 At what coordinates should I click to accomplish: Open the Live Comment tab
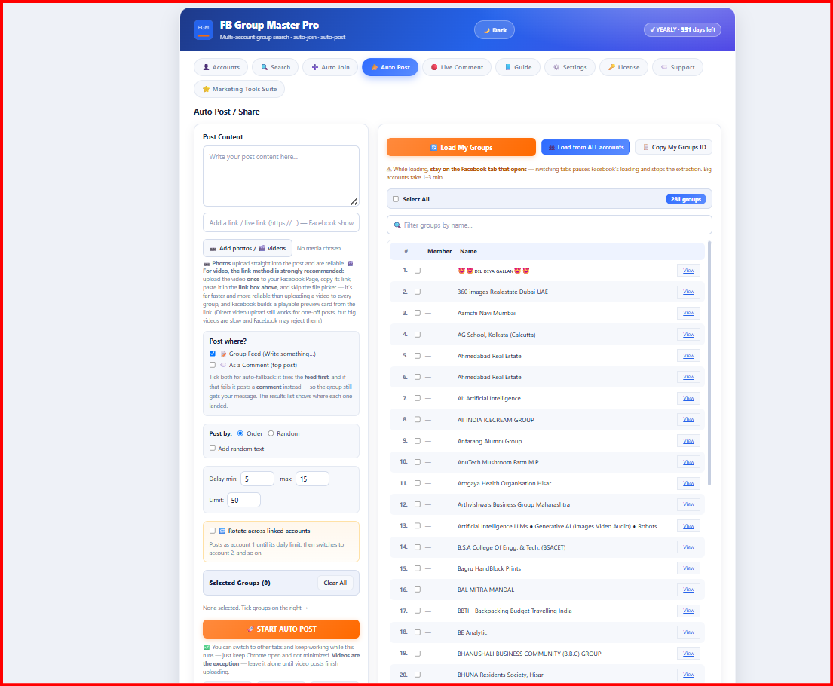457,68
